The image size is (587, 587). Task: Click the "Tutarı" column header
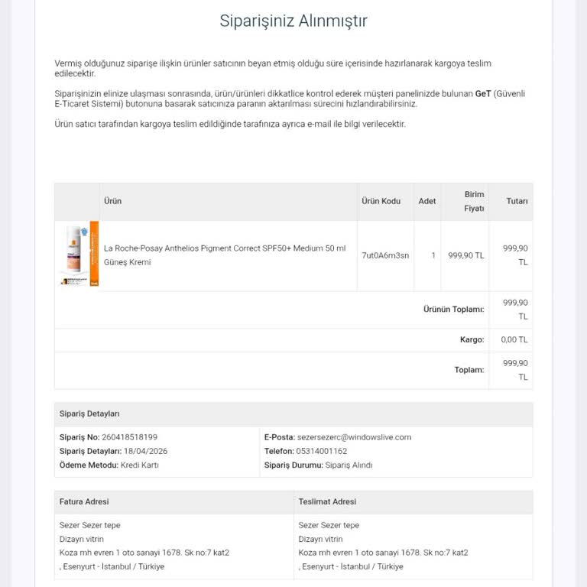pos(517,201)
